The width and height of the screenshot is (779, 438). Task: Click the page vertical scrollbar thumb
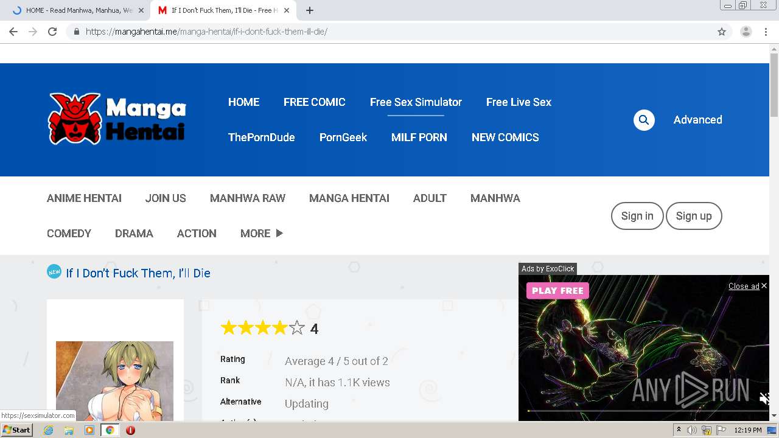774,85
